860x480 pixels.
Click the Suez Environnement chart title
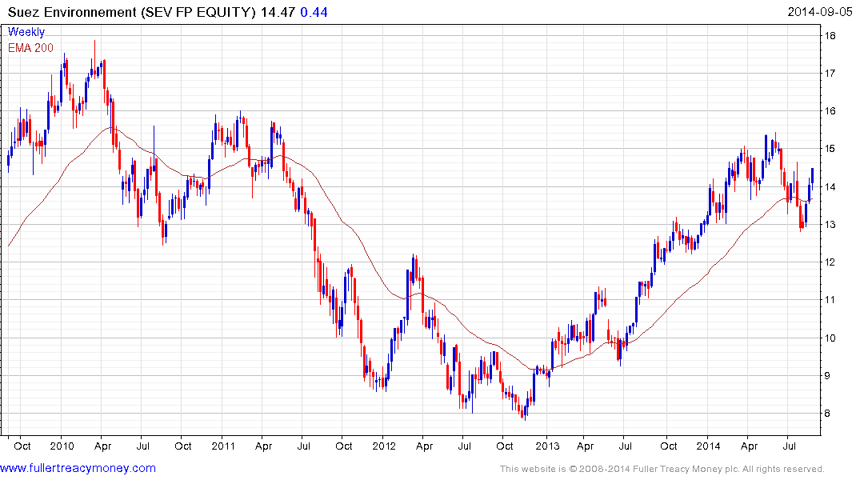pos(132,12)
